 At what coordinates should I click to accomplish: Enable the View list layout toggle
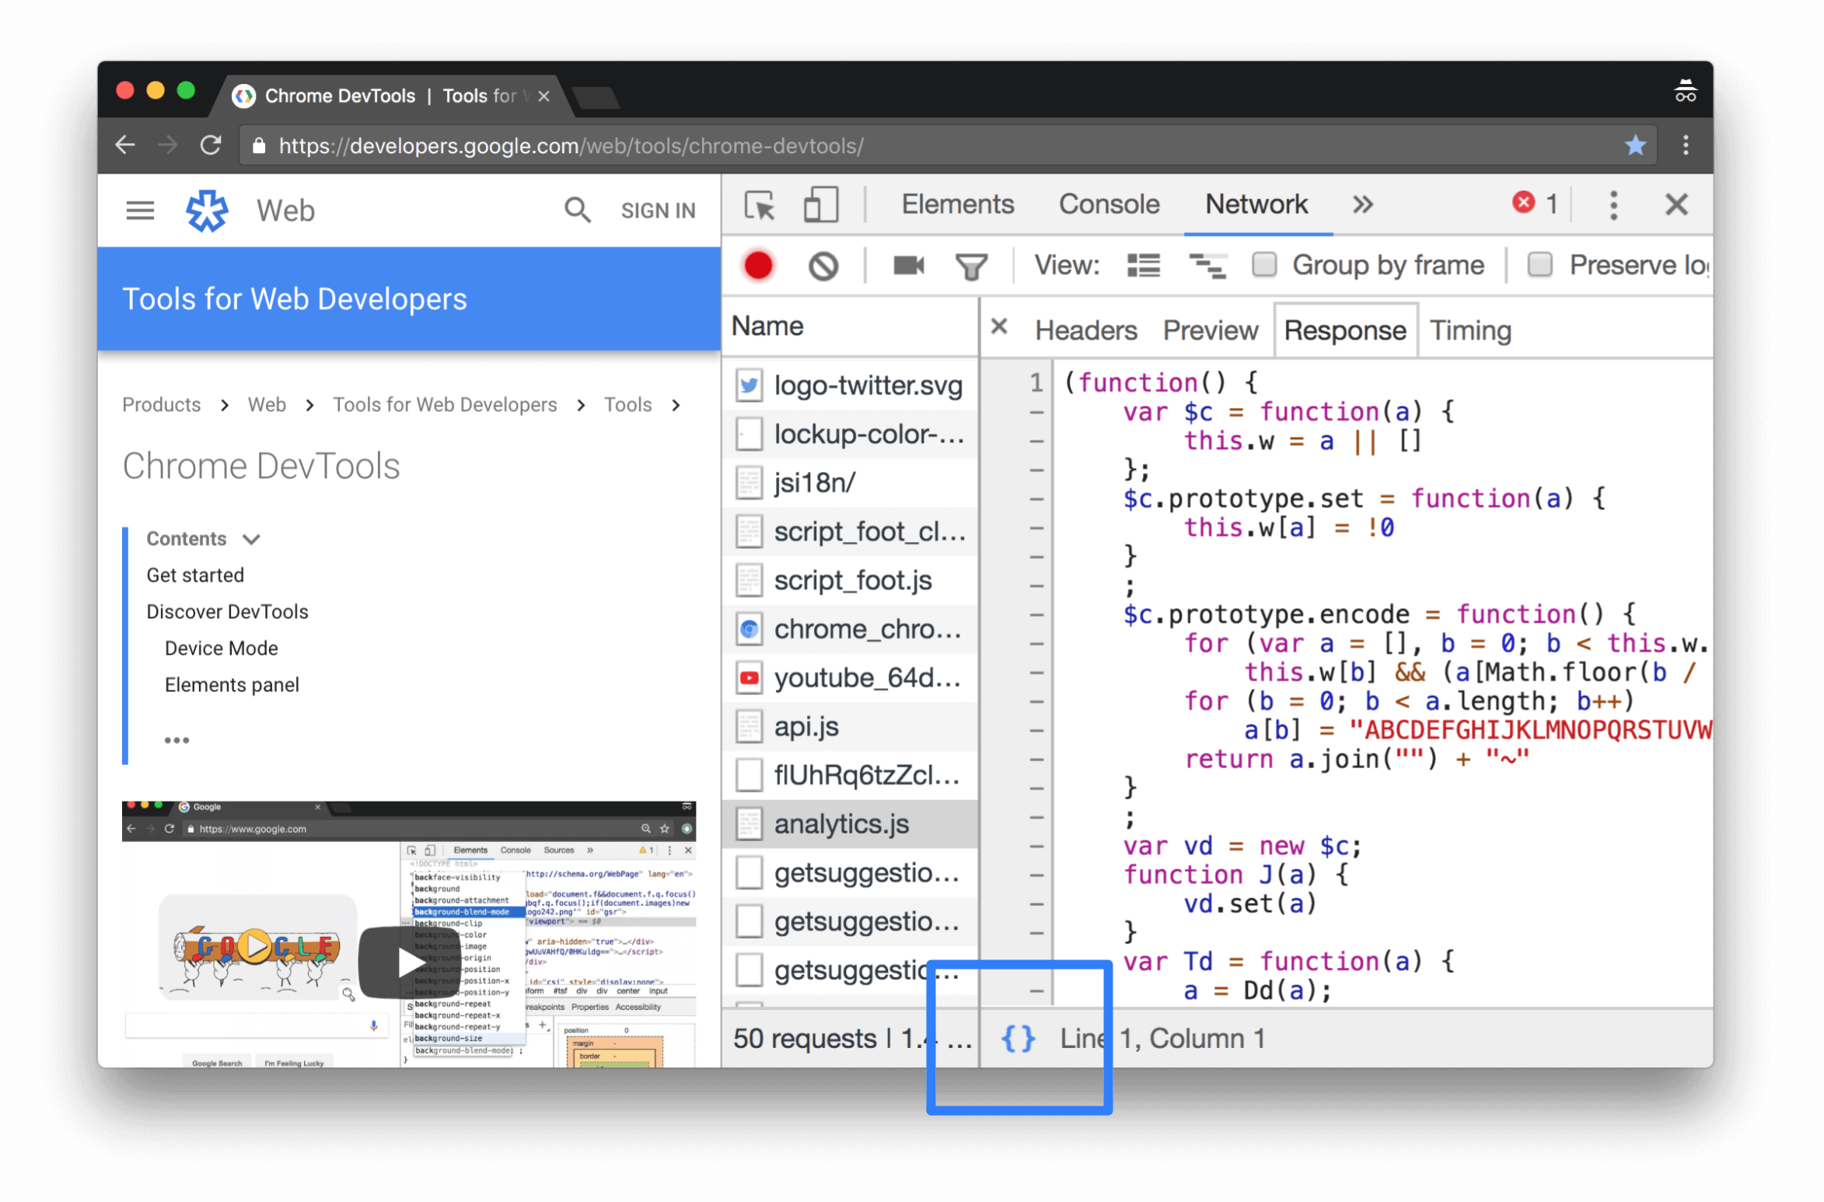[x=1143, y=264]
